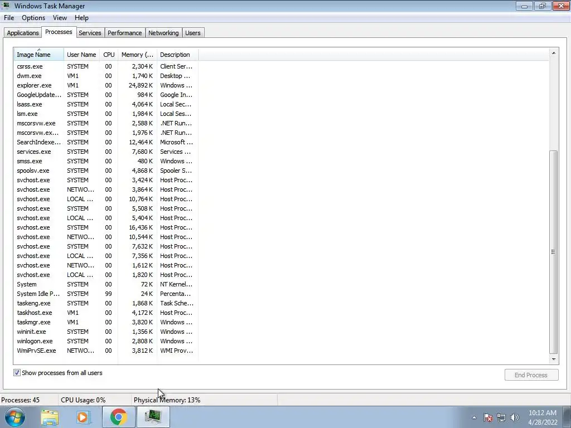Screen dimensions: 571x428
Task: Click Physical Memory: 13% status entry
Action: (x=167, y=400)
